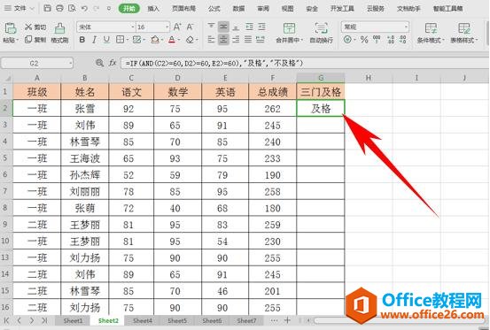Cut selection with the scissors icon

[28, 27]
